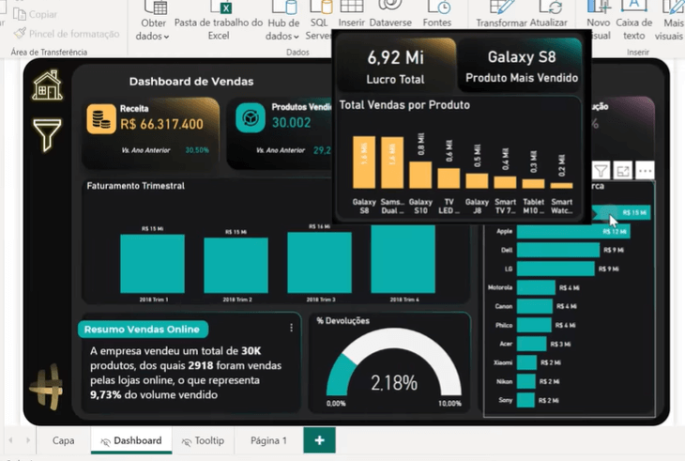Click the Fontes ribbon button
Screen dimensions: 685x461
tap(437, 14)
